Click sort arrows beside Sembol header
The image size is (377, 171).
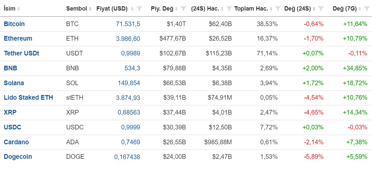(90, 9)
